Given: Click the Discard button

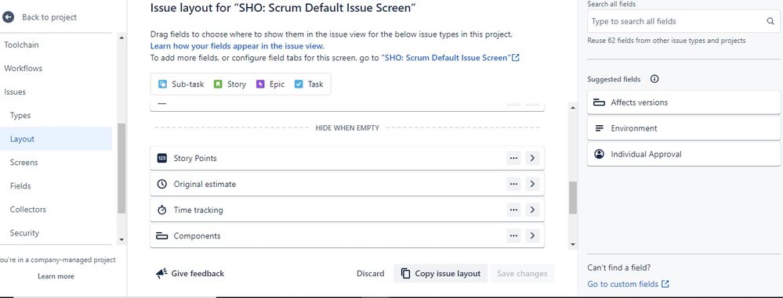Looking at the screenshot, I should pos(371,273).
